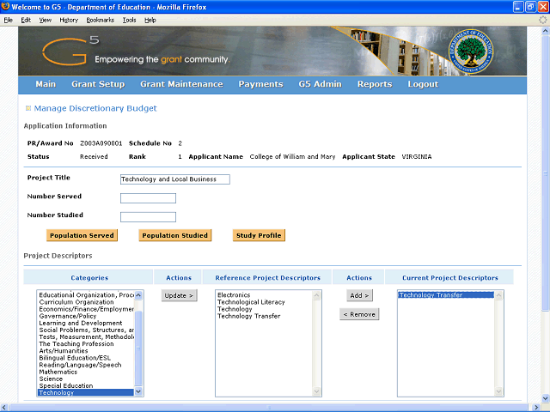Select Social Problems, Structures category
550x412 pixels.
[x=86, y=330]
